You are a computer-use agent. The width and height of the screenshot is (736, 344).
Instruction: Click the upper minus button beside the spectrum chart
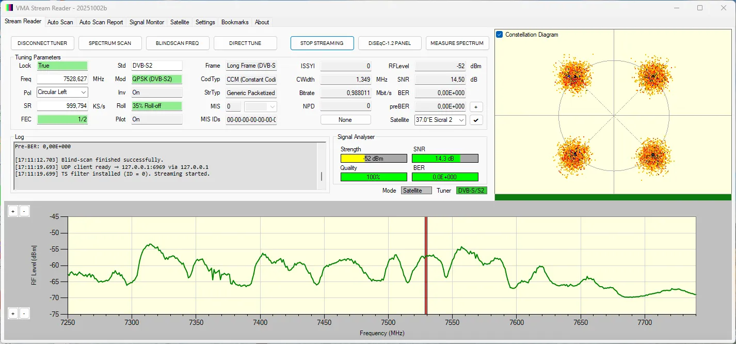pos(24,211)
